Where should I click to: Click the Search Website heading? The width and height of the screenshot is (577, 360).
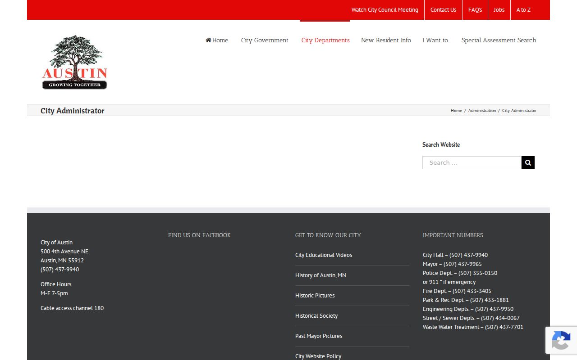click(x=441, y=144)
